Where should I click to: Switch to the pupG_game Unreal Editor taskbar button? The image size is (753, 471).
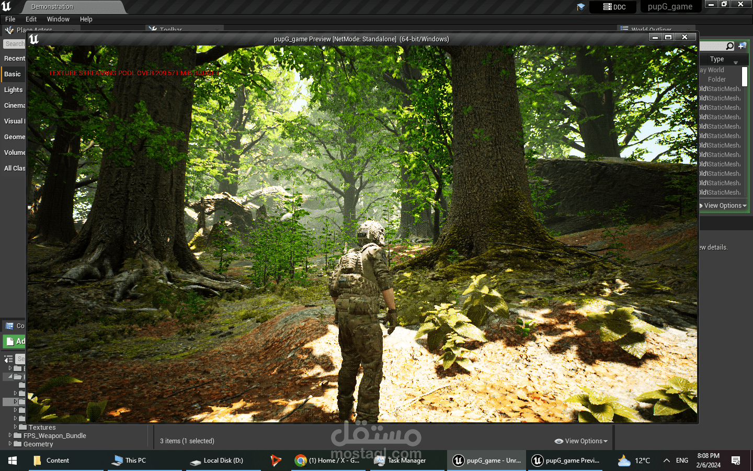pos(487,461)
